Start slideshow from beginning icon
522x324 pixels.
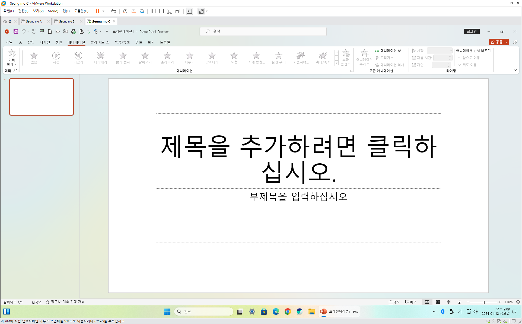pyautogui.click(x=42, y=31)
